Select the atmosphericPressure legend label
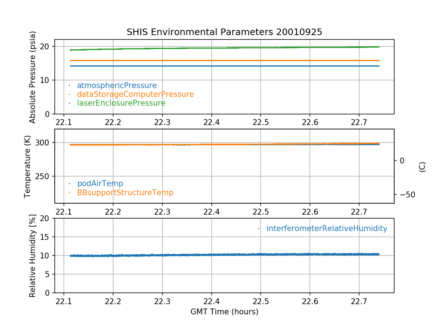Viewport: 438px width, 329px height. pos(116,86)
